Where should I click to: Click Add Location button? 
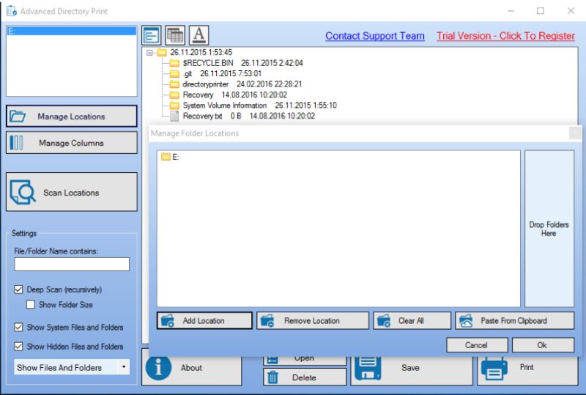click(204, 320)
